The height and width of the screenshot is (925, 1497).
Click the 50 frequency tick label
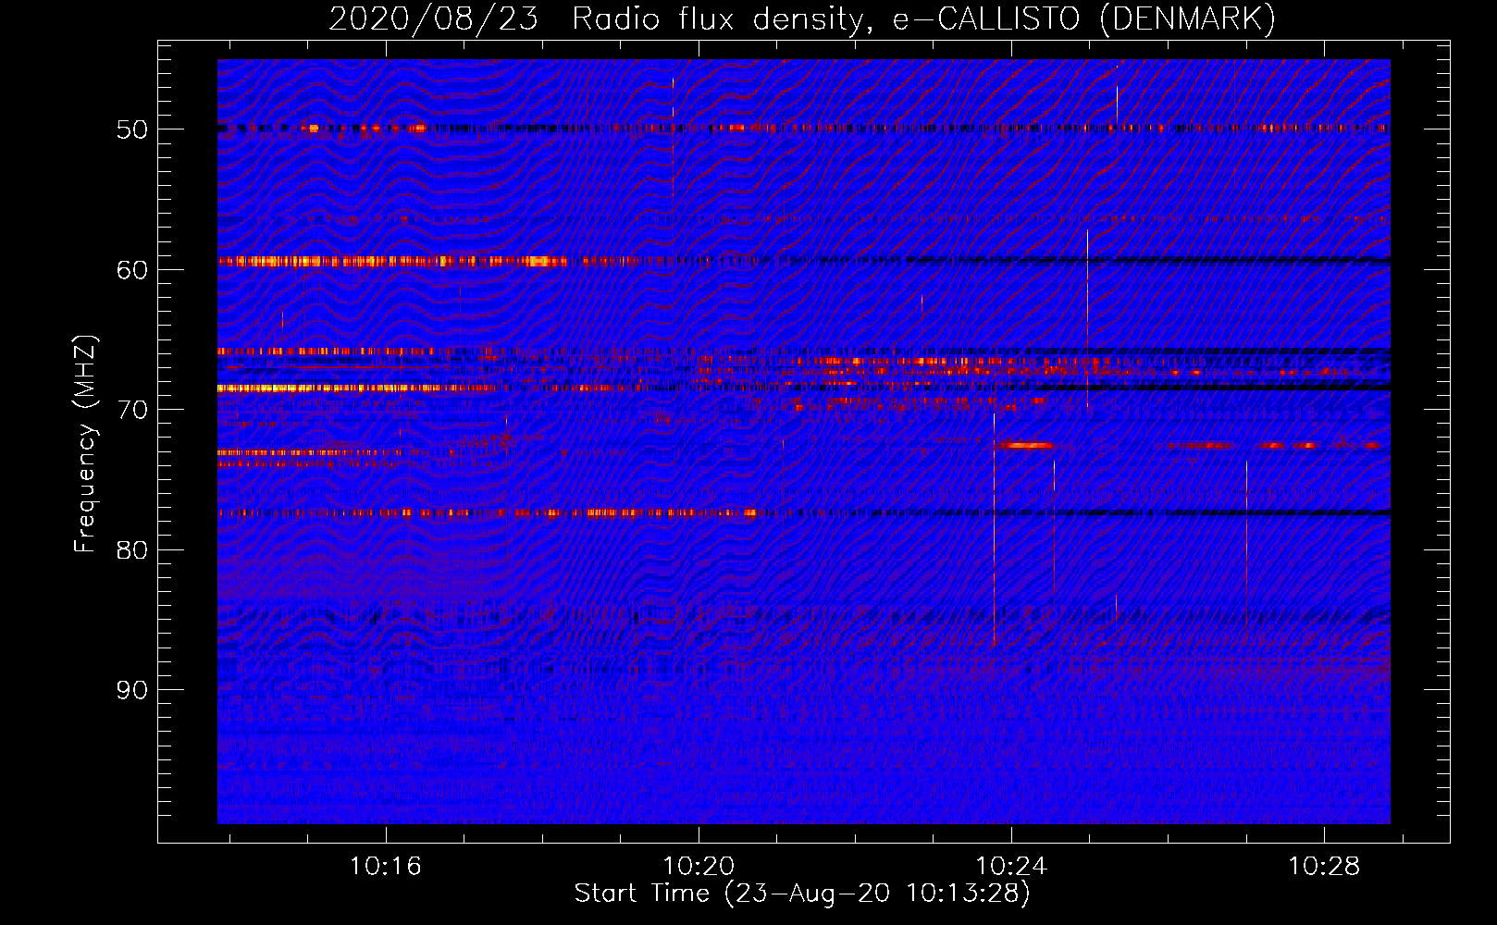coord(132,129)
